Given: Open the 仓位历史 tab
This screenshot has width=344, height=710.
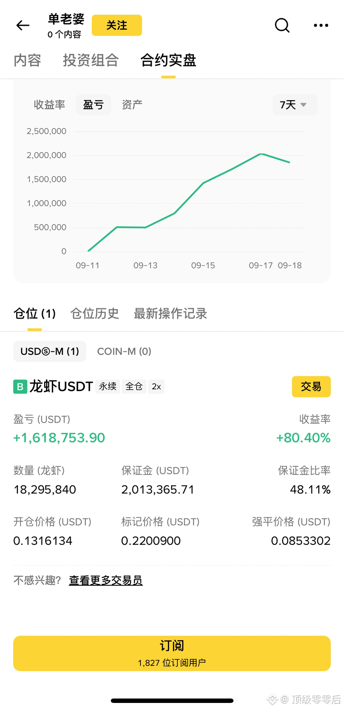Looking at the screenshot, I should pos(95,314).
